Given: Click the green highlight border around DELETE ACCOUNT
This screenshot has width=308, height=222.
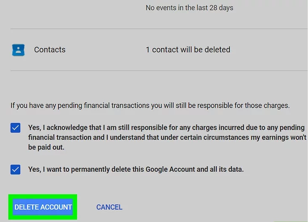Looking at the screenshot, I should tap(43, 196).
